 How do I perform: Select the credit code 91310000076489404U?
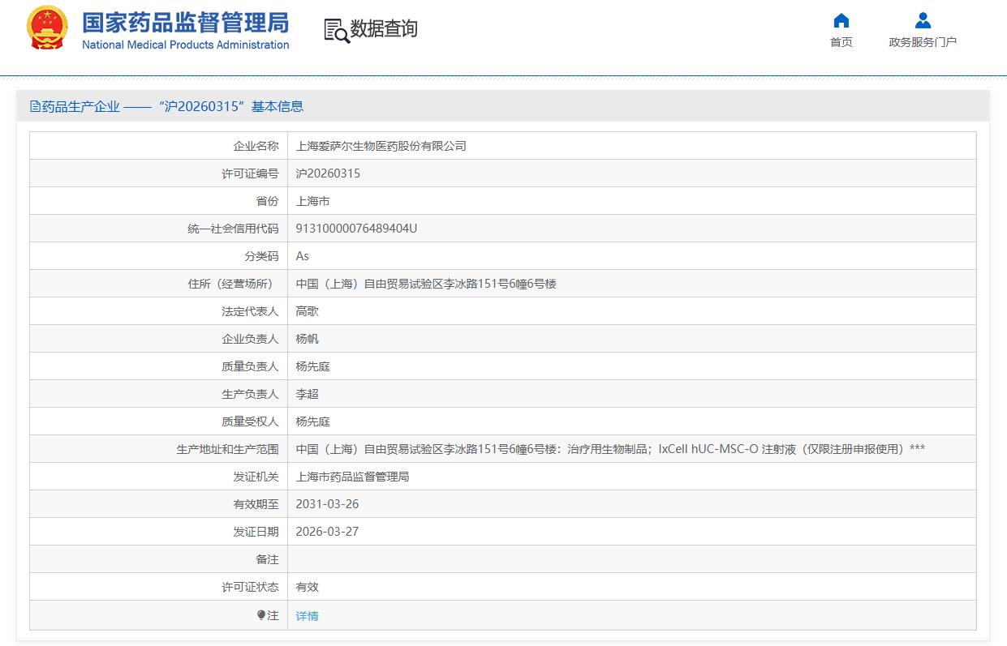tap(356, 229)
